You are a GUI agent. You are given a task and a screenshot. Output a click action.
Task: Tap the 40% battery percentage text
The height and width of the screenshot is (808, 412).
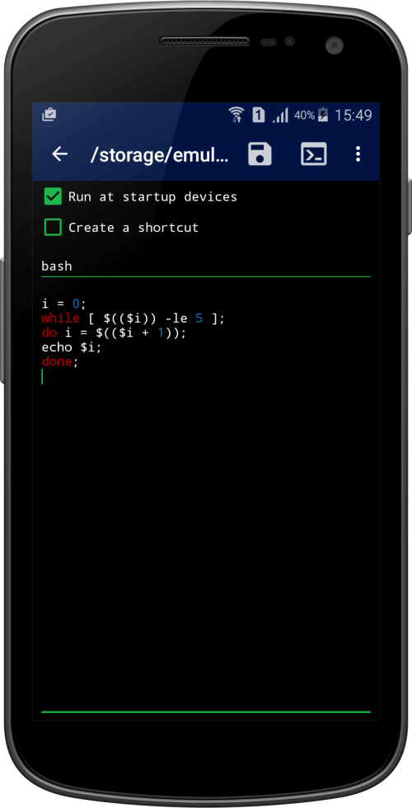click(x=304, y=115)
